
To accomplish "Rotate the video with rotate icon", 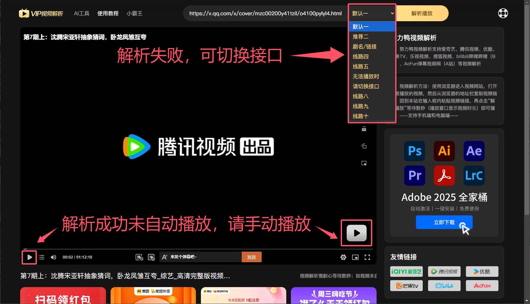I will [x=364, y=146].
